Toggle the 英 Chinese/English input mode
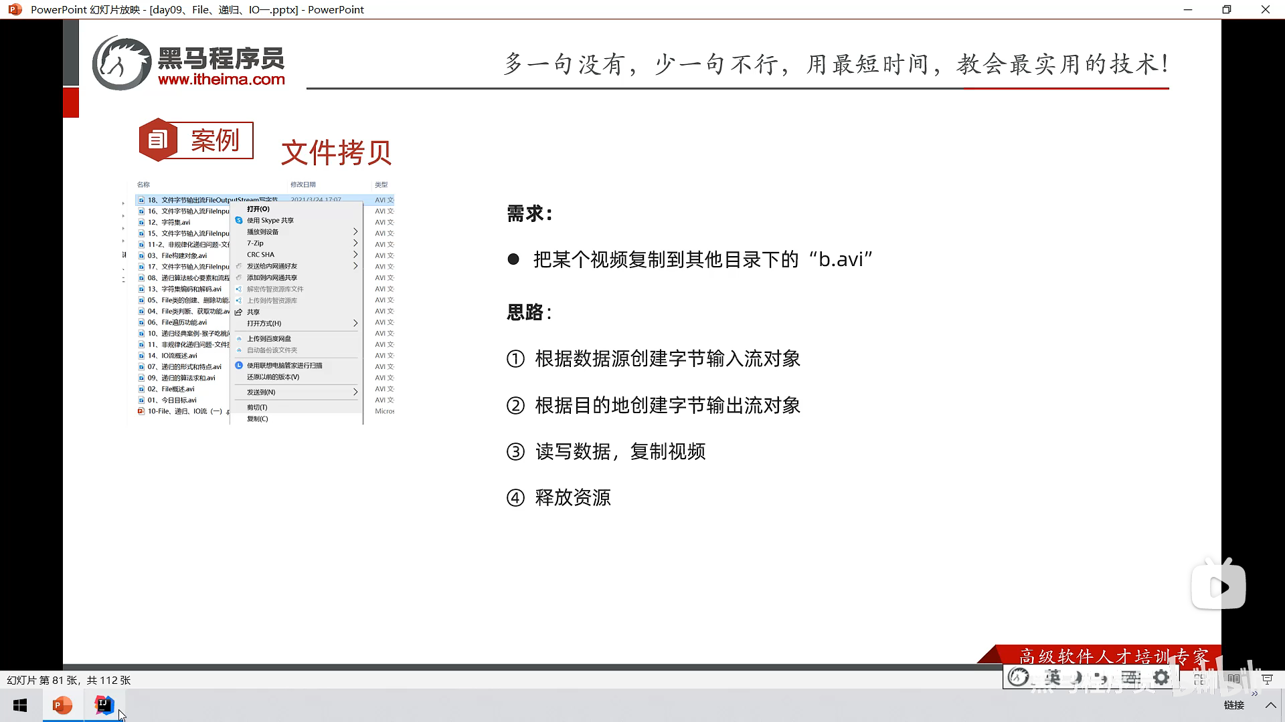The height and width of the screenshot is (722, 1285). (1053, 677)
